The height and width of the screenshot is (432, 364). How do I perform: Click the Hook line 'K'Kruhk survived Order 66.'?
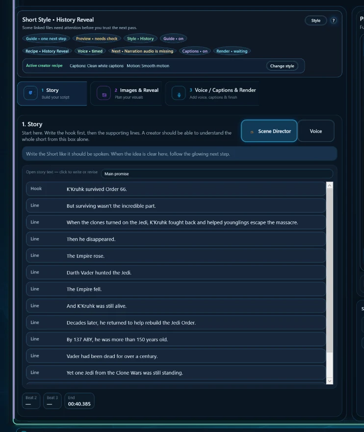pos(176,189)
